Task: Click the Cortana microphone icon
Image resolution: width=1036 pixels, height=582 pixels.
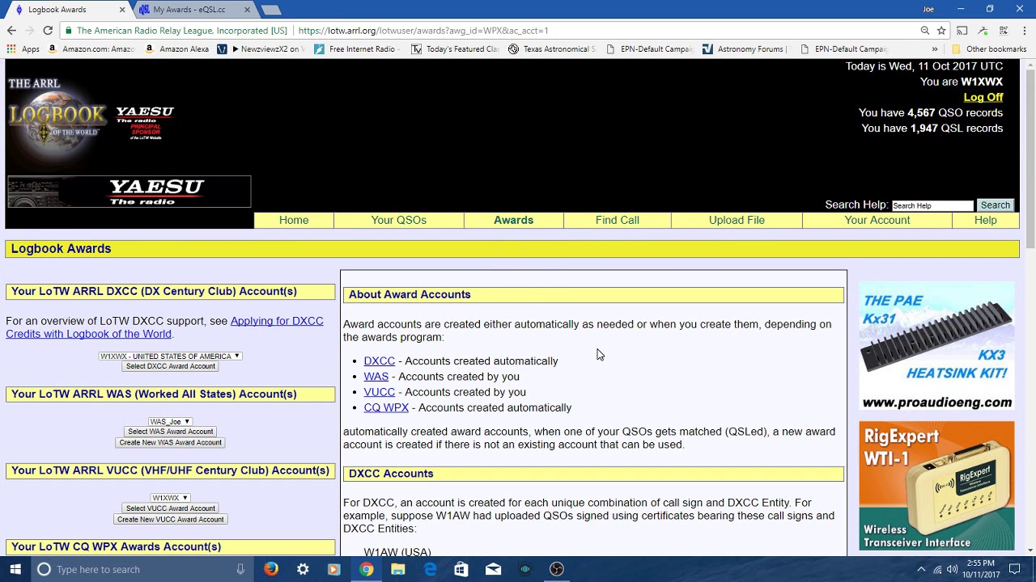Action: 240,569
